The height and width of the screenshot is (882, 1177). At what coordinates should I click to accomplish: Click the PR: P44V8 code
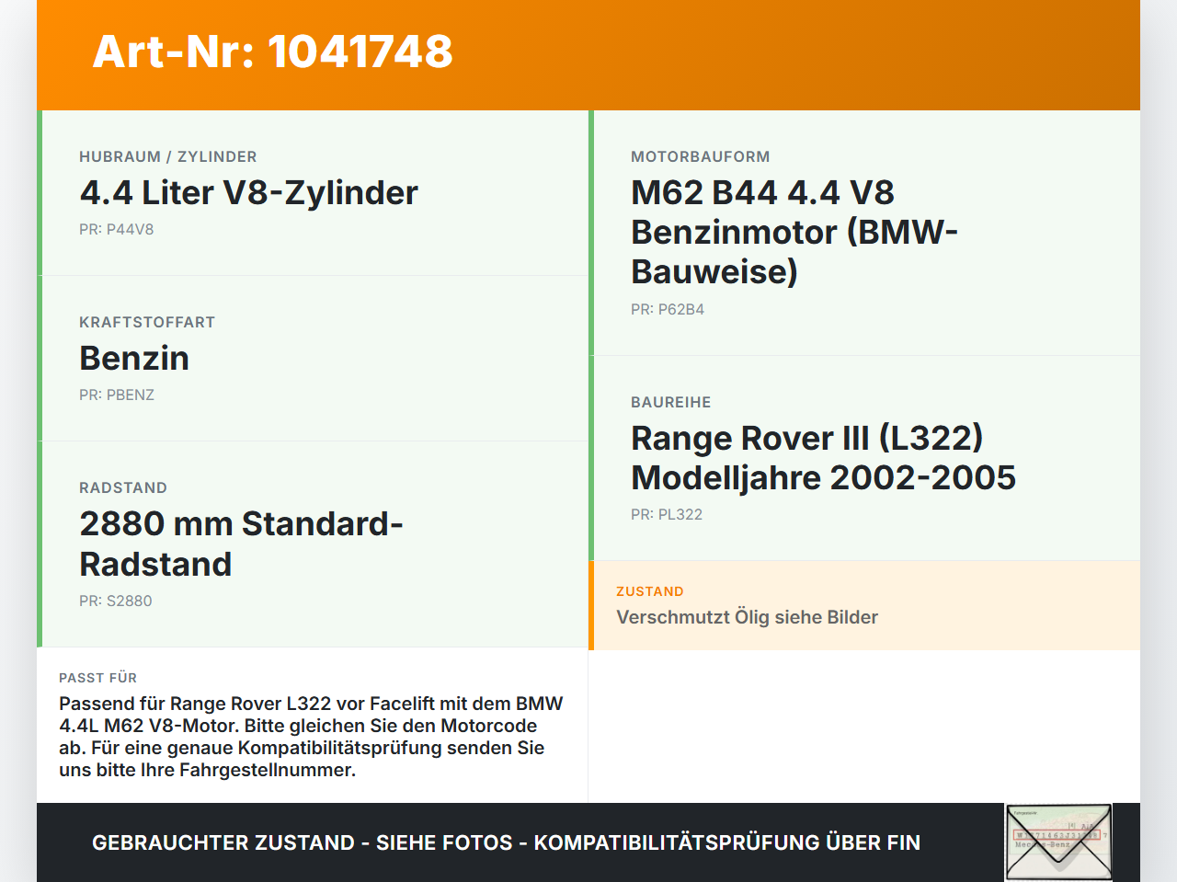click(117, 229)
